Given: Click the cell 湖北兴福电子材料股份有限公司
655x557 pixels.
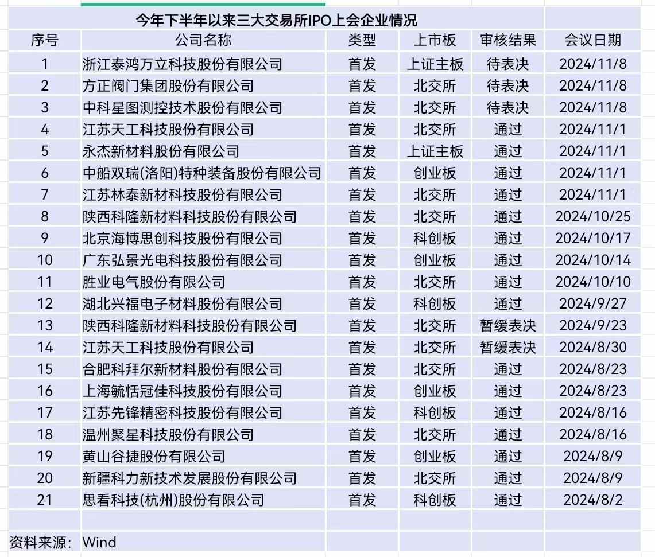Looking at the screenshot, I should 203,303.
